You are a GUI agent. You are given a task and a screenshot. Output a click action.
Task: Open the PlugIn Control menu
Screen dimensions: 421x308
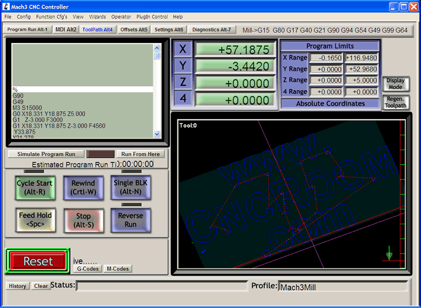click(x=152, y=17)
